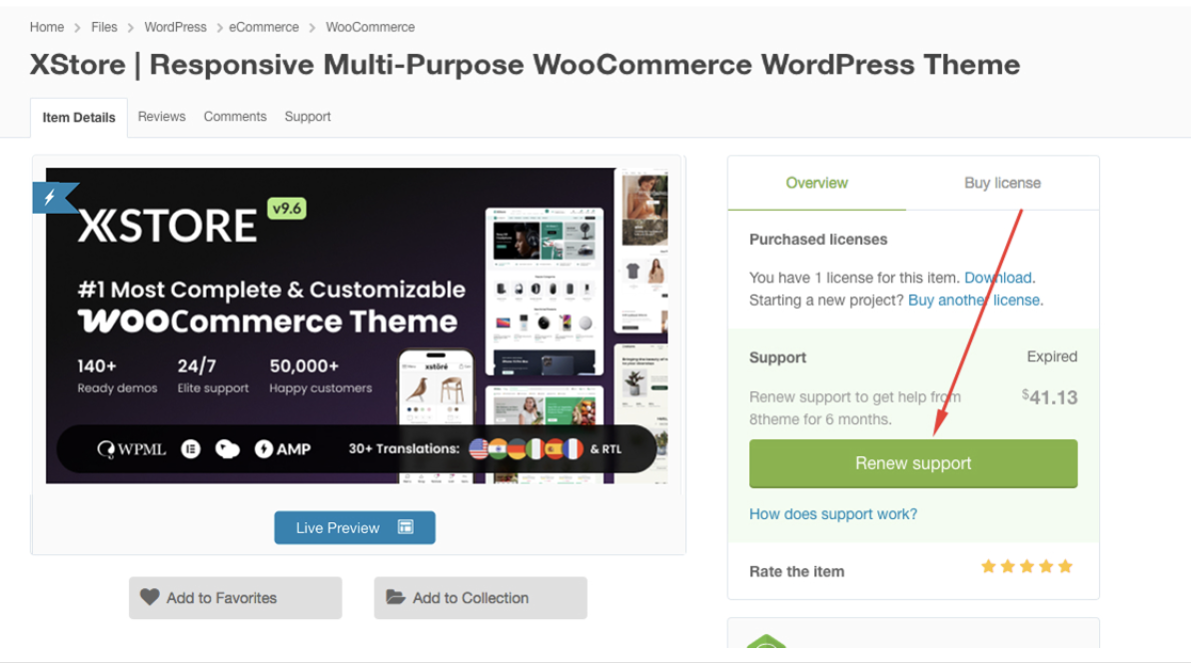
Task: Switch to the Reviews tab
Action: [161, 116]
